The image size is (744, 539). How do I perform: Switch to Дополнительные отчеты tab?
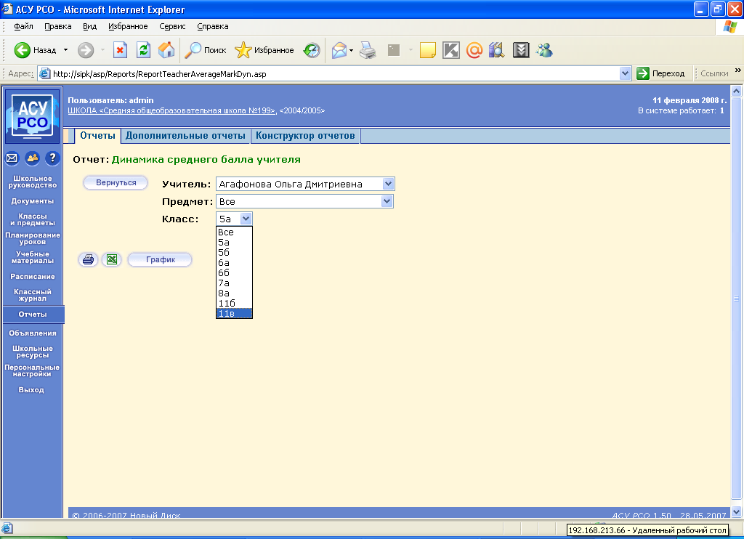185,136
